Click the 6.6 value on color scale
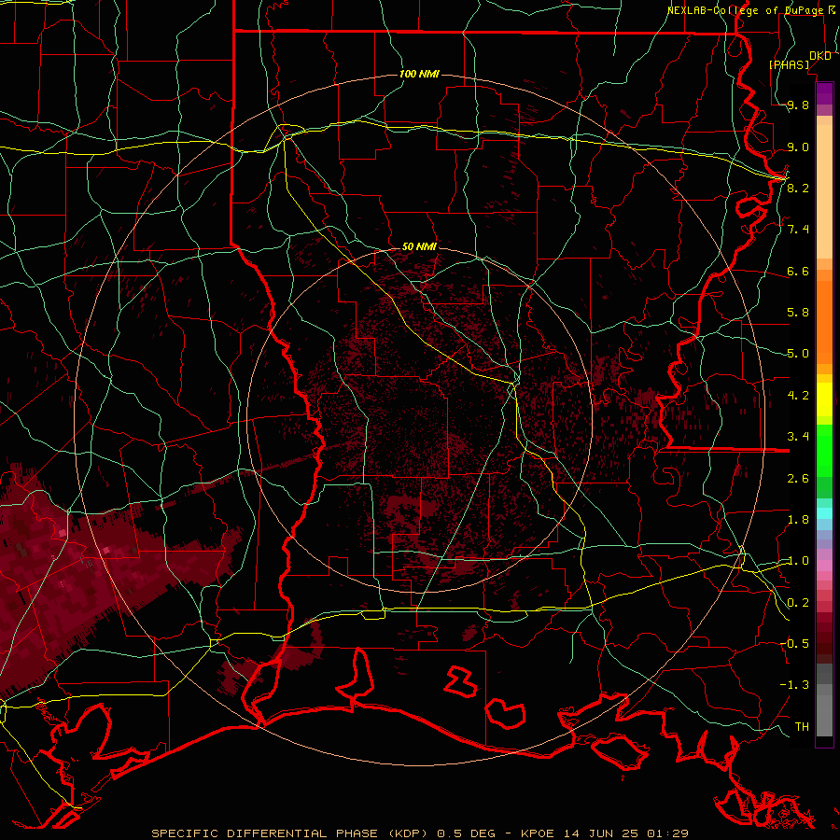This screenshot has height=840, width=840. click(x=798, y=271)
